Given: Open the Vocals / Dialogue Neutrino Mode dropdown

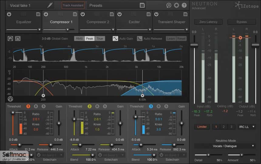Looking at the screenshot, I should point(225,146).
